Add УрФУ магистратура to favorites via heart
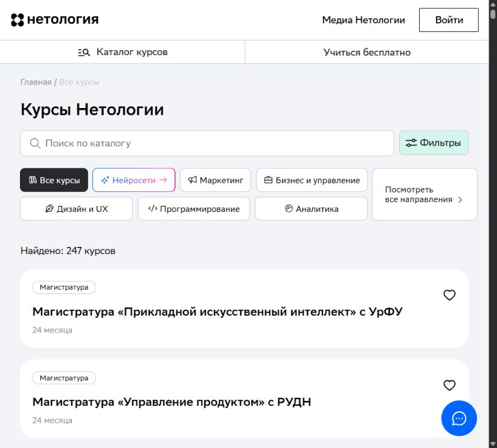 (x=449, y=295)
